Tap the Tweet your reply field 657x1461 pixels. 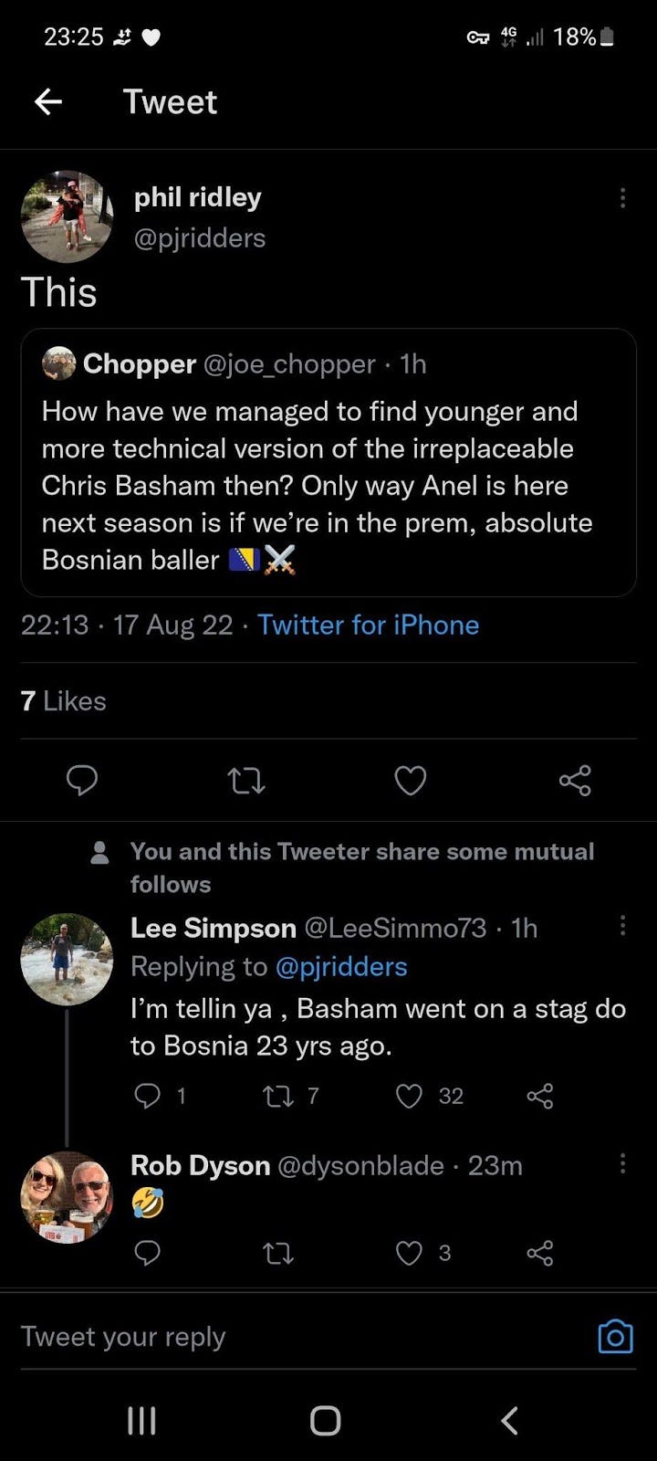coord(274,1337)
